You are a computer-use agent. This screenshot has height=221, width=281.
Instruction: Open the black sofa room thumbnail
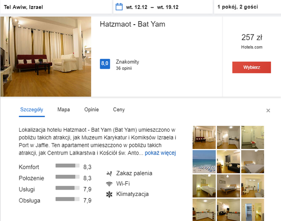(x=228, y=161)
